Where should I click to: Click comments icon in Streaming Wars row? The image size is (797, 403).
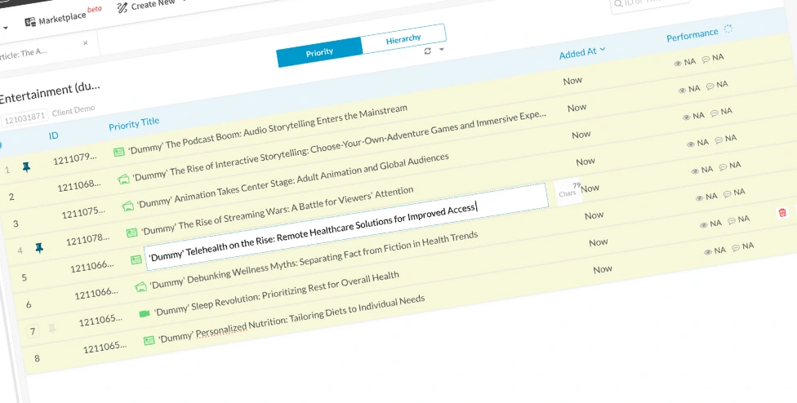tap(719, 140)
